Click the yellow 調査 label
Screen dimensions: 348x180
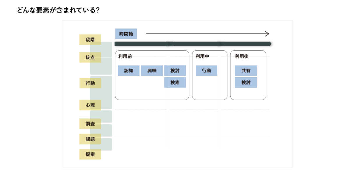[90, 124]
